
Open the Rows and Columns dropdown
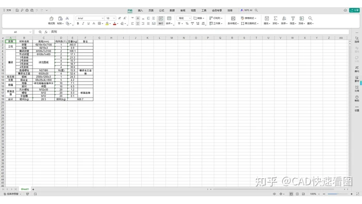216,18
